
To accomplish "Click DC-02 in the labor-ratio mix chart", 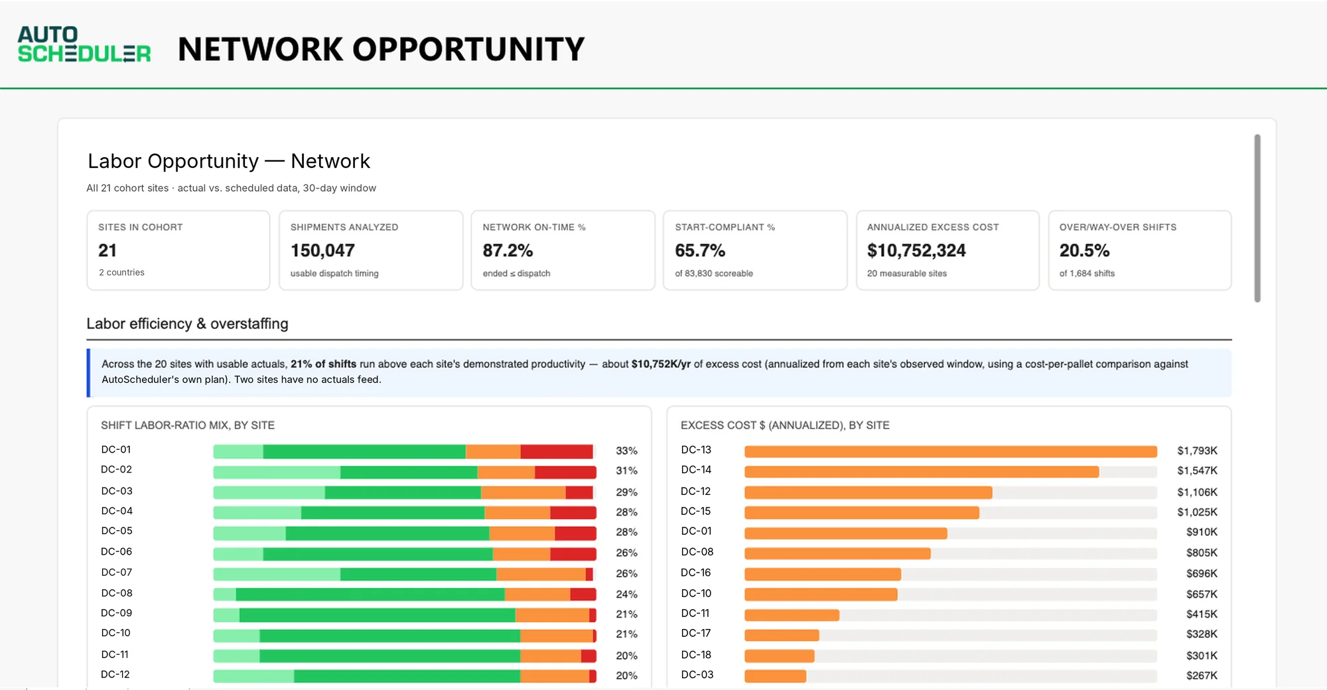I will point(116,470).
